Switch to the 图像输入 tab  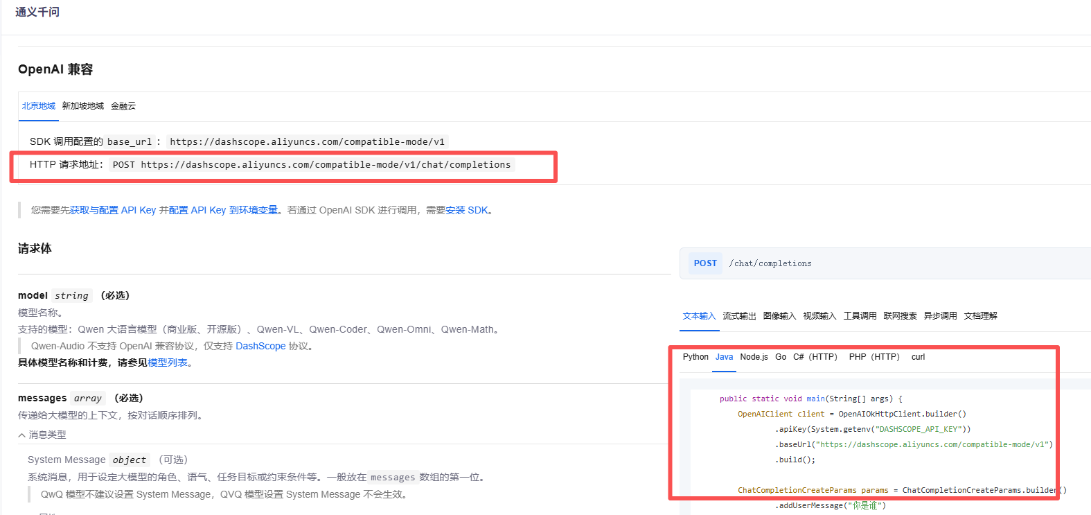tap(779, 316)
